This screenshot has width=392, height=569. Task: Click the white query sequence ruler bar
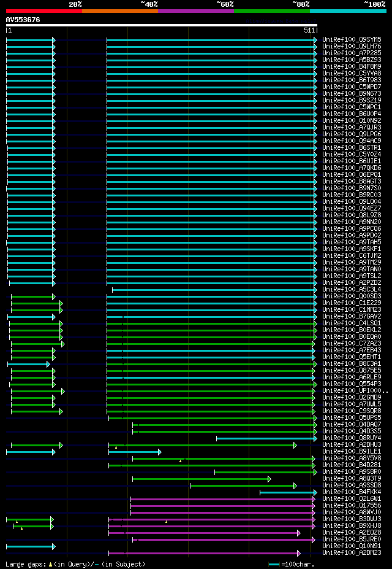[162, 25]
